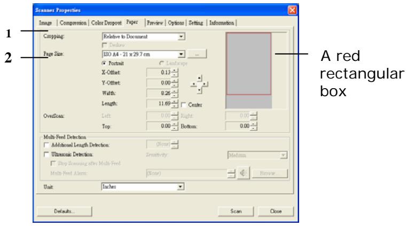Click the OverScan Bottom value field
Viewport: 407px width, 226px height.
pyautogui.click(x=238, y=126)
